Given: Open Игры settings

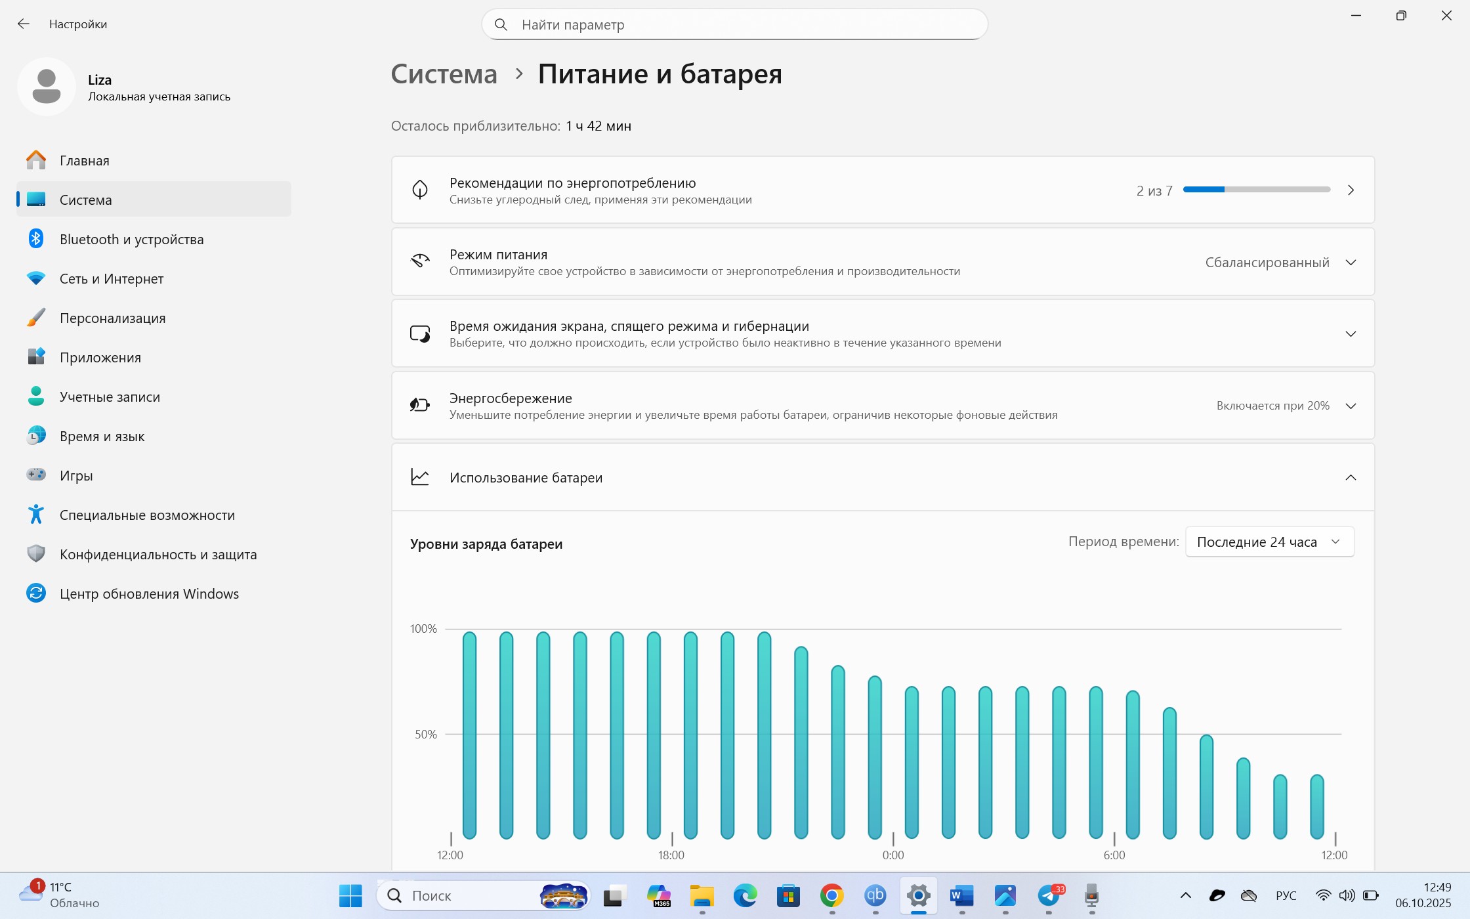Looking at the screenshot, I should tap(154, 475).
